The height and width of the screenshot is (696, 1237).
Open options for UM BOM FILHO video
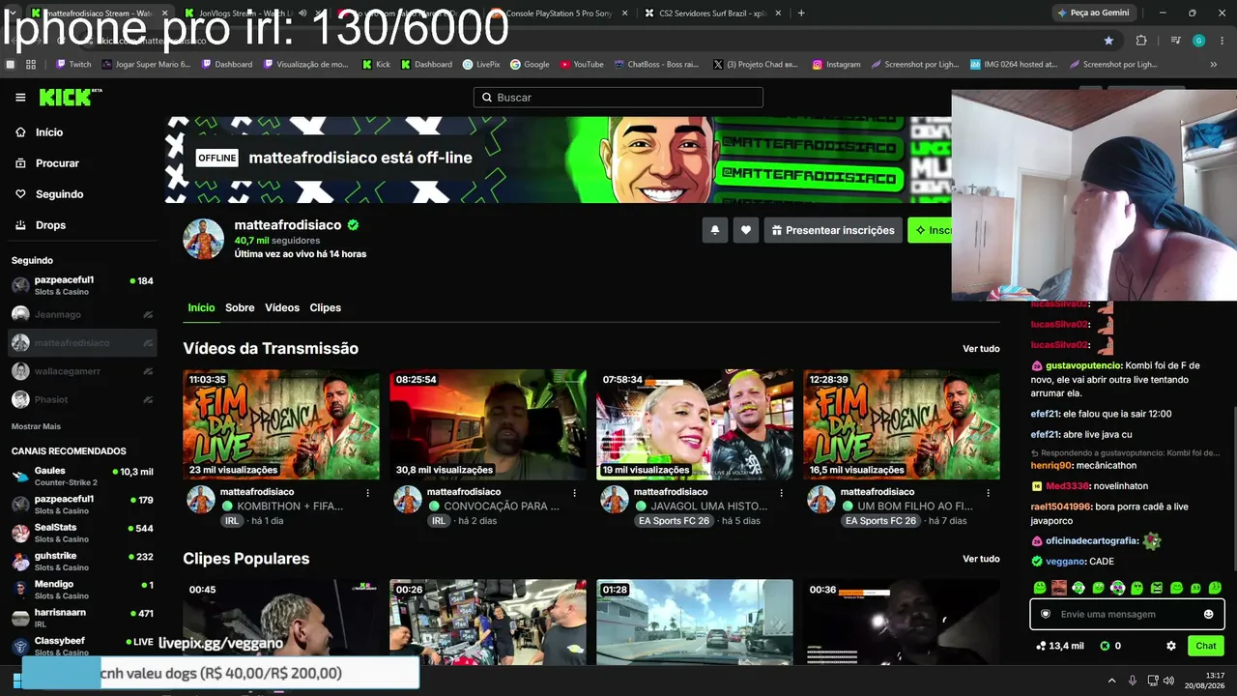pos(988,493)
